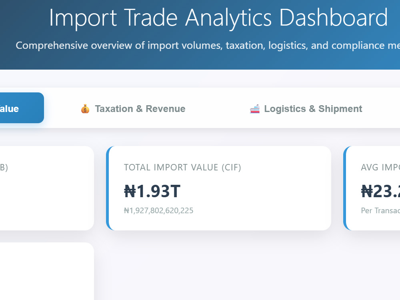Click the white tab bar between Taxation and Logistics
Image resolution: width=400 pixels, height=300 pixels.
tap(217, 109)
